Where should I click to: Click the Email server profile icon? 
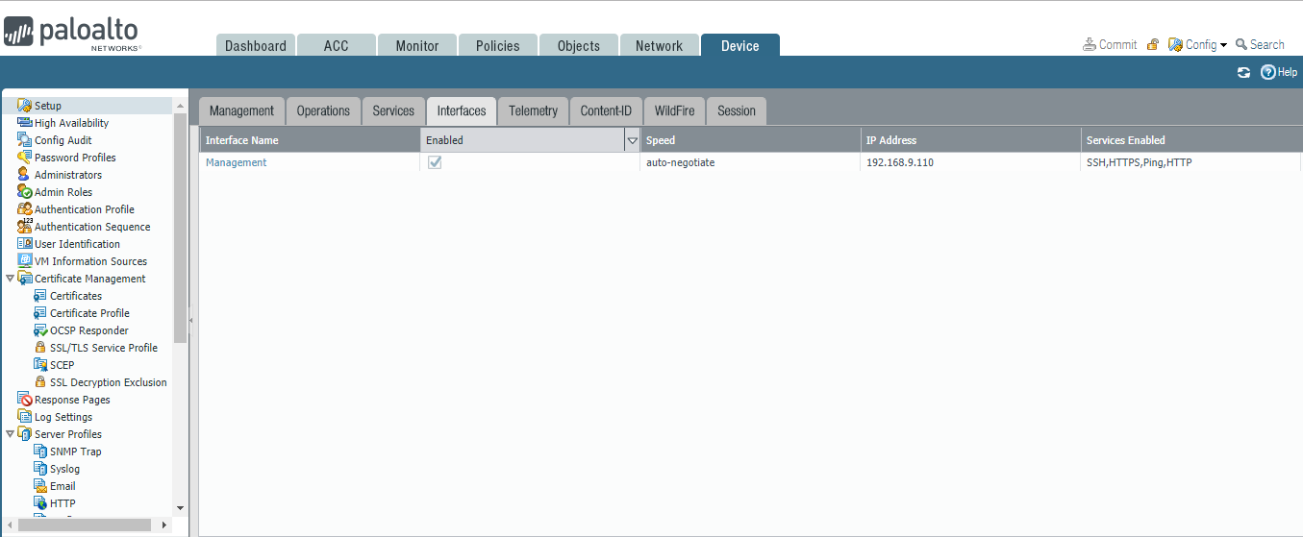pyautogui.click(x=40, y=486)
